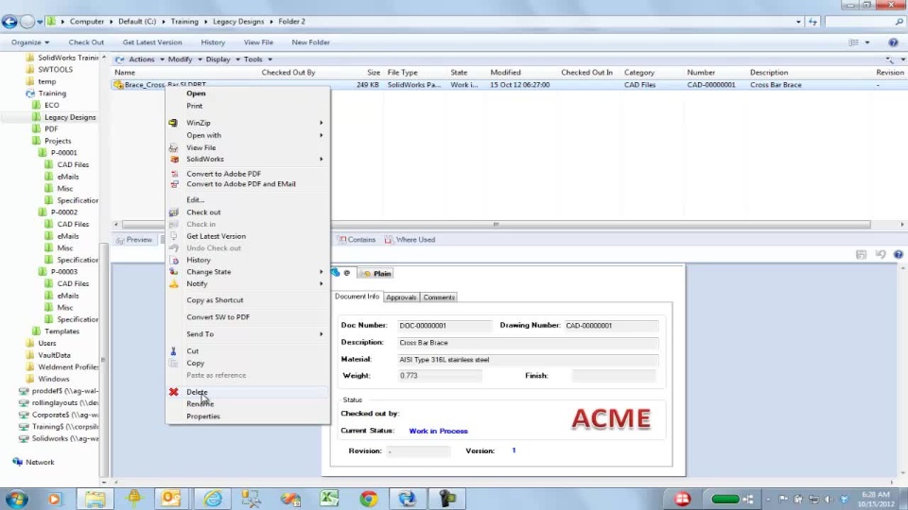Select Rename from context menu
Viewport: 908px width, 510px height.
point(200,403)
